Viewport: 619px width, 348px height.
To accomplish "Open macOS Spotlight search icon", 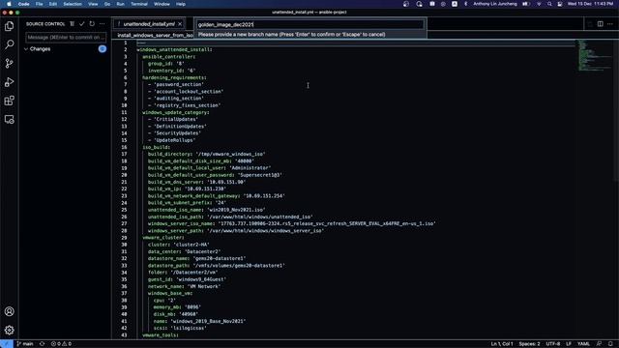I will click(x=549, y=4).
